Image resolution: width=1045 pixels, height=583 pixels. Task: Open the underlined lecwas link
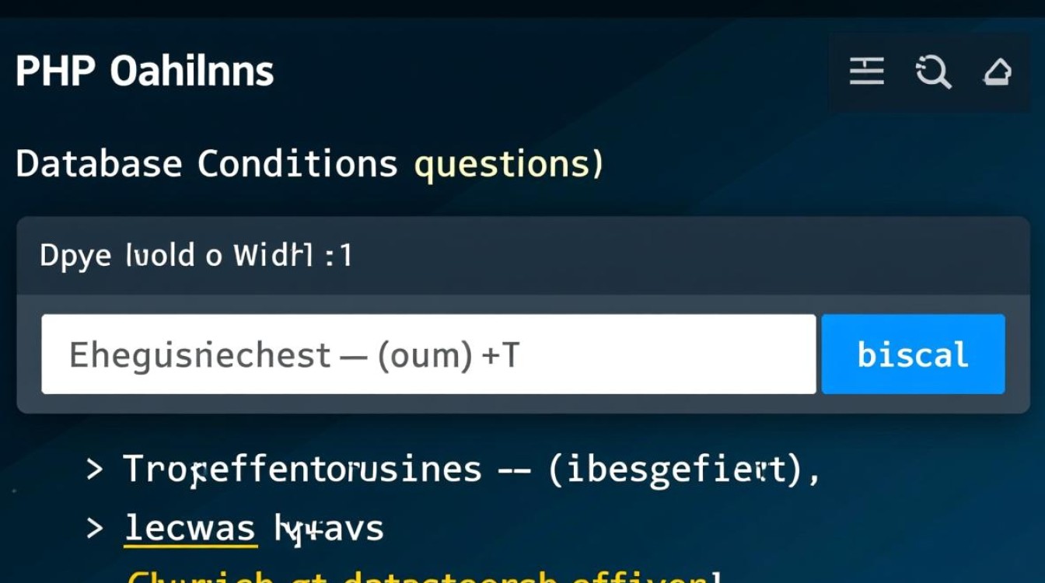coord(190,529)
